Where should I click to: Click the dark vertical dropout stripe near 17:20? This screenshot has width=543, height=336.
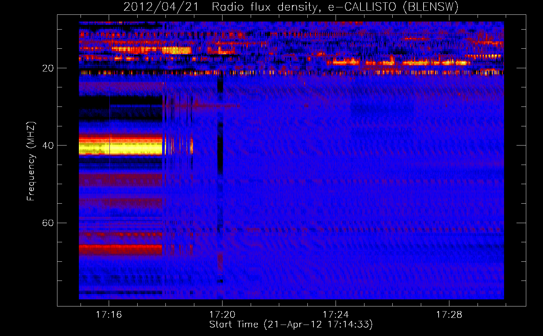pyautogui.click(x=220, y=148)
